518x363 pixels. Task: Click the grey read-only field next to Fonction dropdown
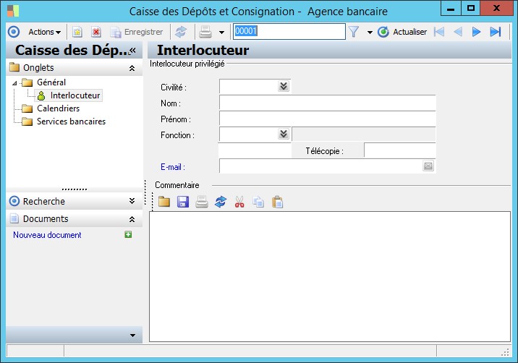[x=364, y=134]
